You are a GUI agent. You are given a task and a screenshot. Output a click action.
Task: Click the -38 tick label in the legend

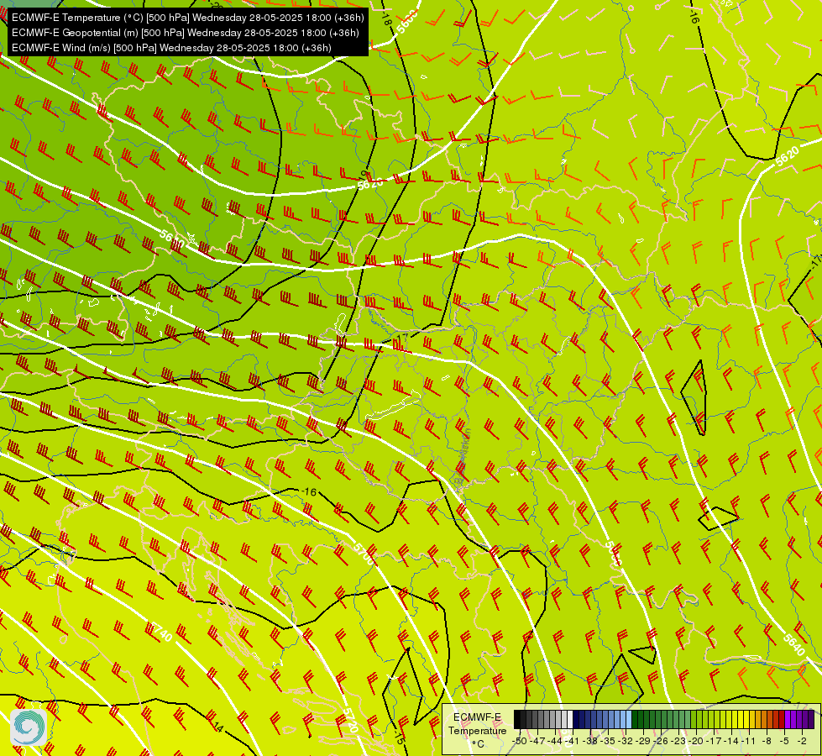pos(591,741)
